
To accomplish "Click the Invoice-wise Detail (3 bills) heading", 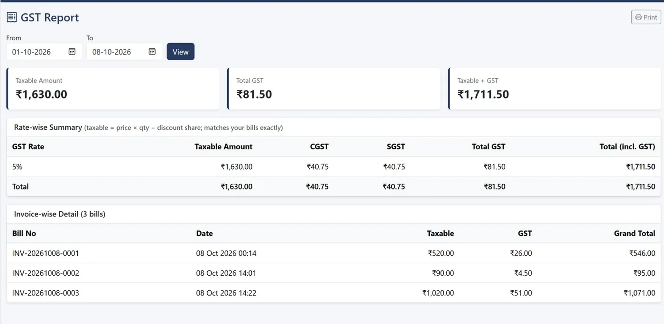I will point(60,214).
